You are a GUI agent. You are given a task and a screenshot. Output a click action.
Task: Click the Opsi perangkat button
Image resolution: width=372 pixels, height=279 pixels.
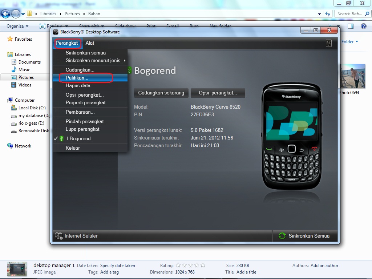[218, 93]
